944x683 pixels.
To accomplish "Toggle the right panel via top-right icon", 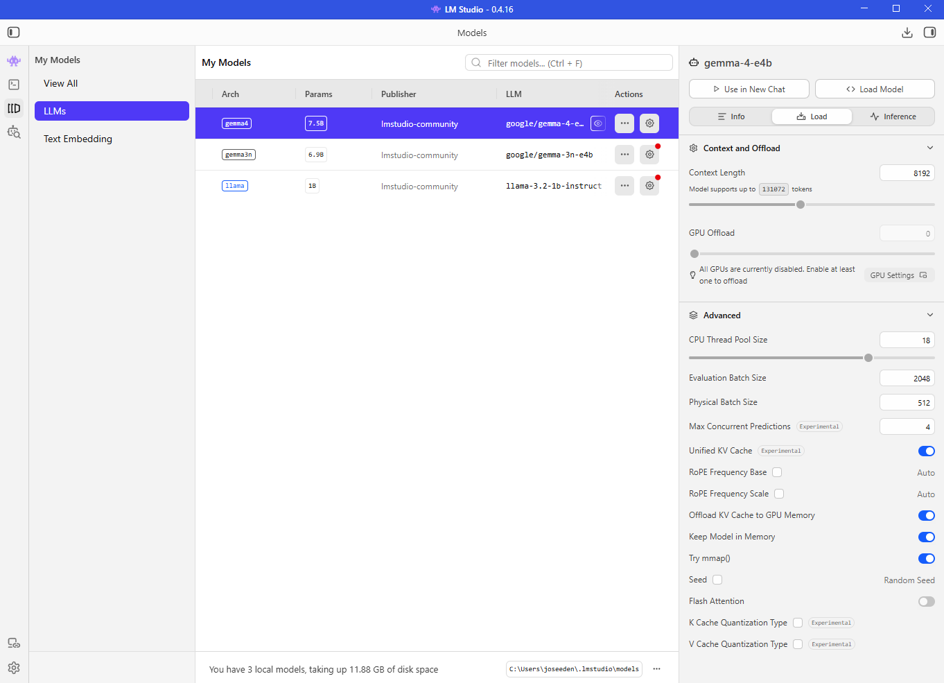I will pyautogui.click(x=930, y=33).
